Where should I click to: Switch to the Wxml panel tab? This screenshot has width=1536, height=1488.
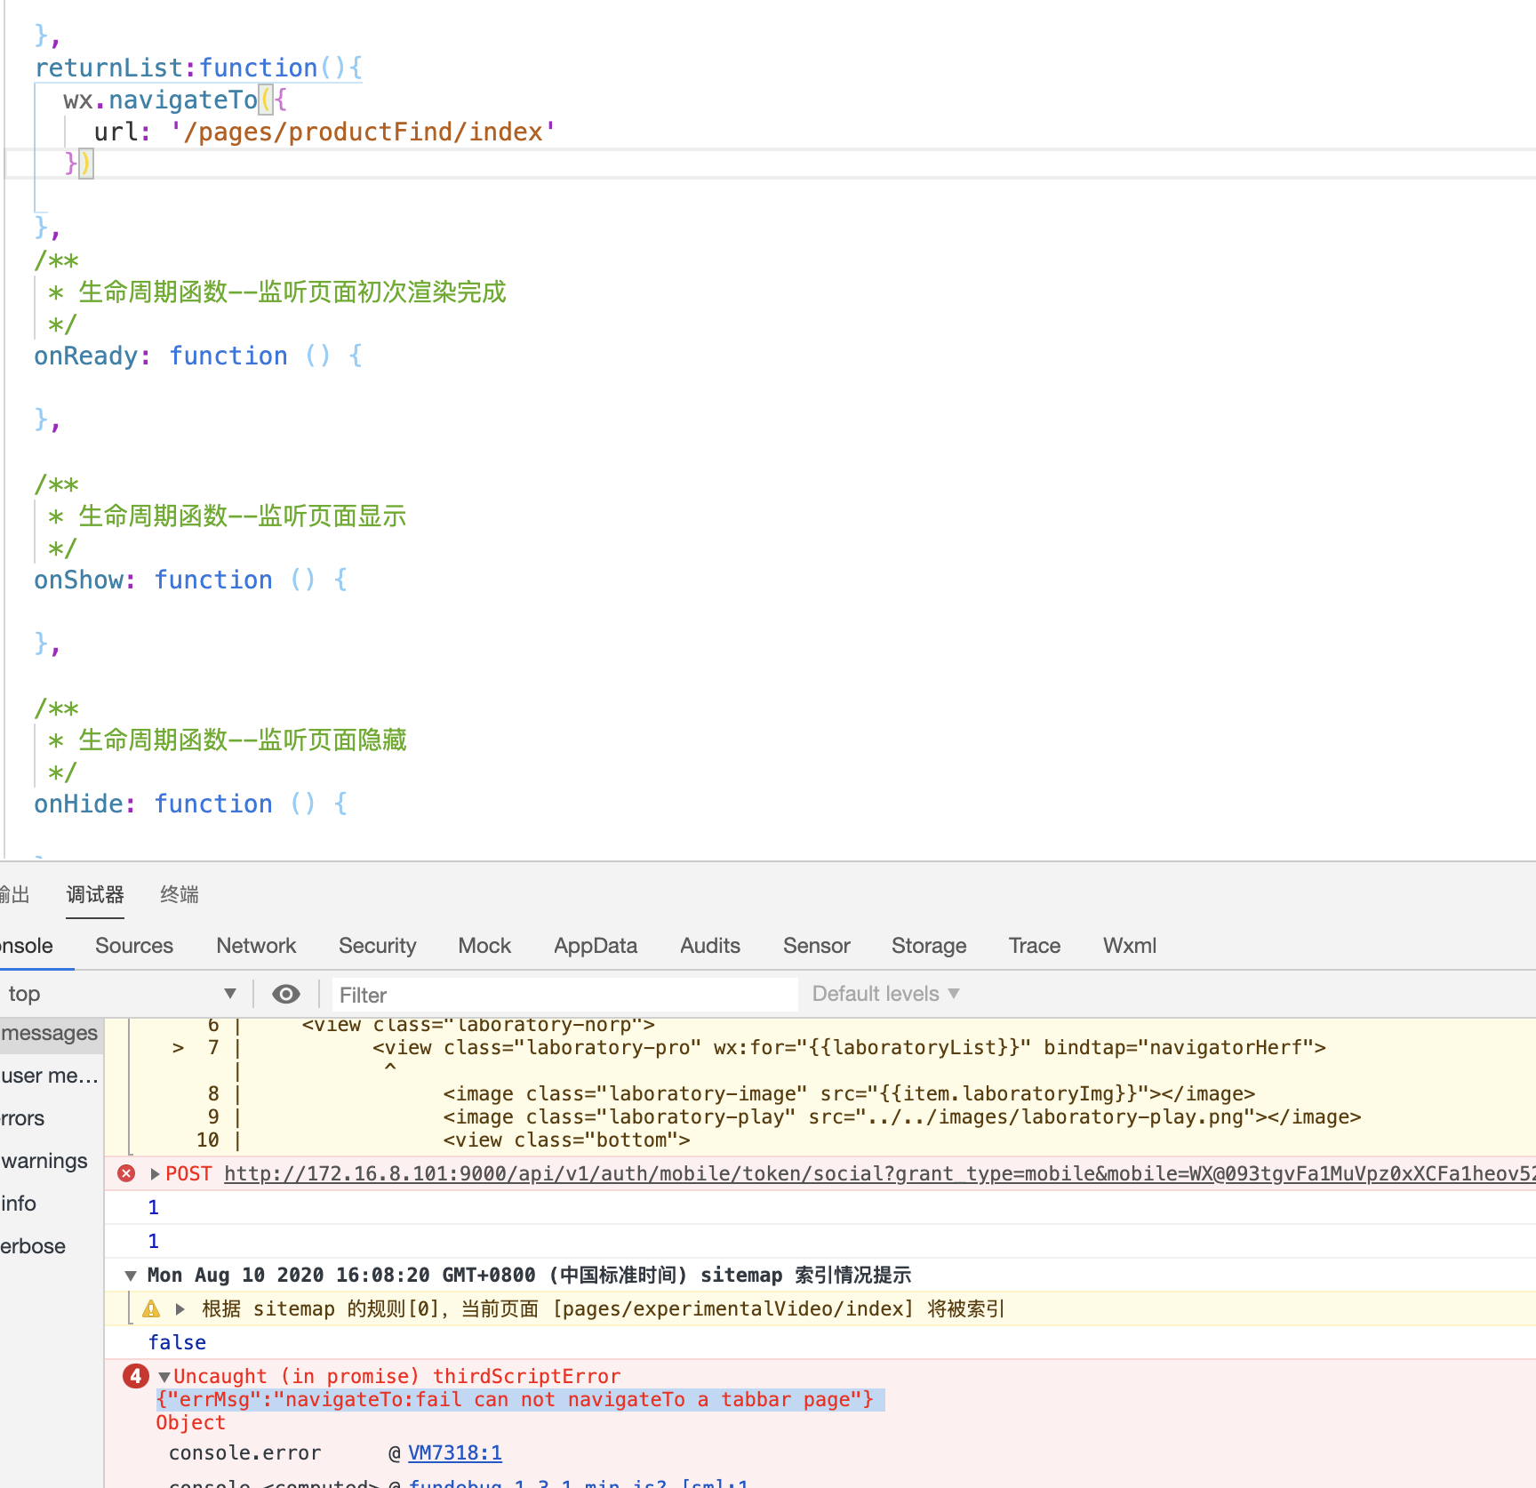1129,945
